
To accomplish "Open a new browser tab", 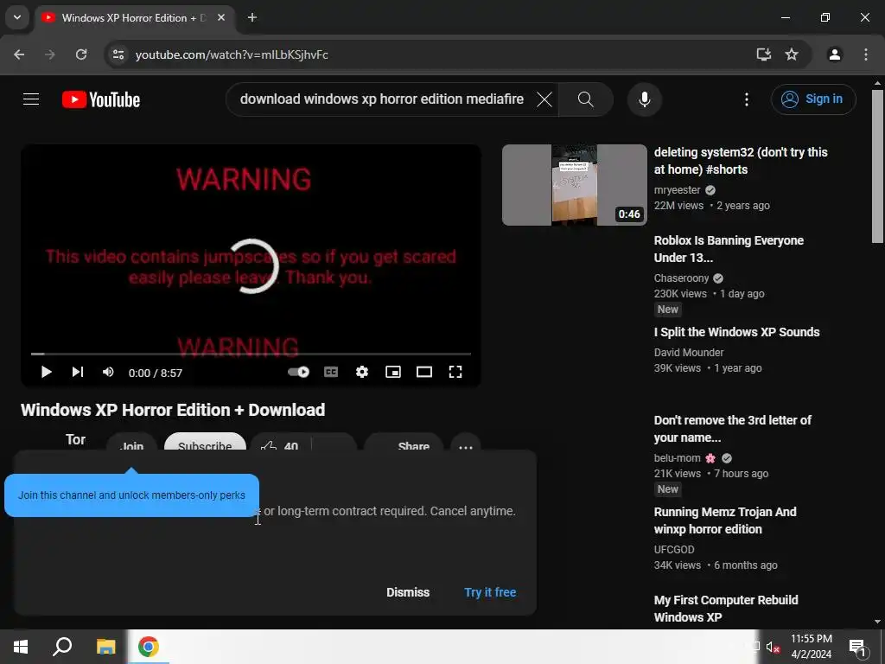I will tap(252, 17).
